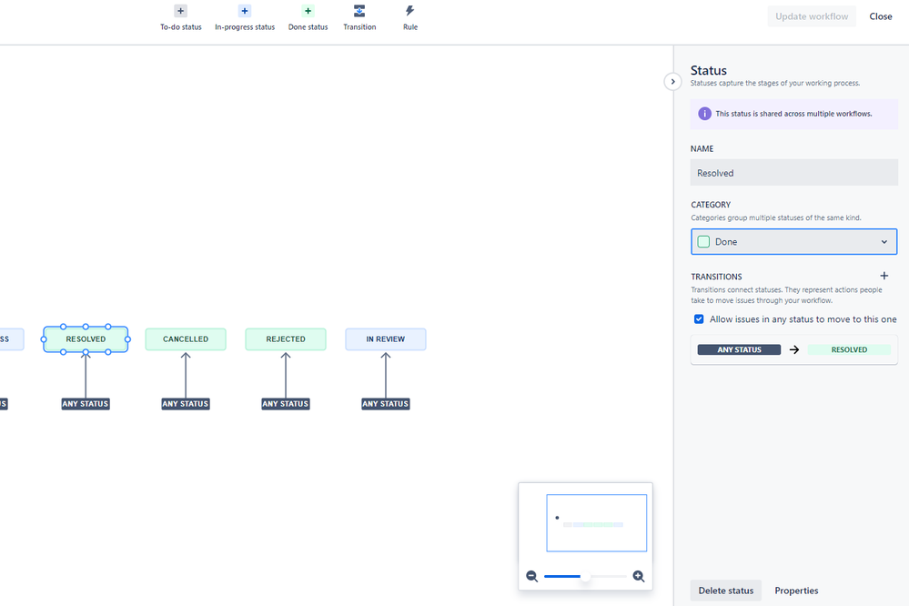Add a transition with the plus icon
Viewport: 909px width, 606px height.
pyautogui.click(x=883, y=275)
